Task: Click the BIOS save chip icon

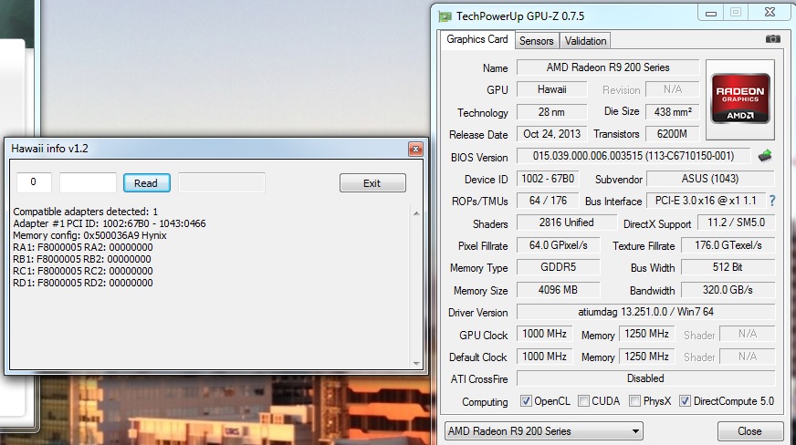Action: [x=765, y=156]
